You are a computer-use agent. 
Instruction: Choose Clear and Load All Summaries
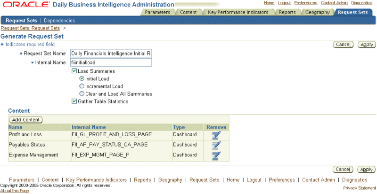click(x=82, y=94)
